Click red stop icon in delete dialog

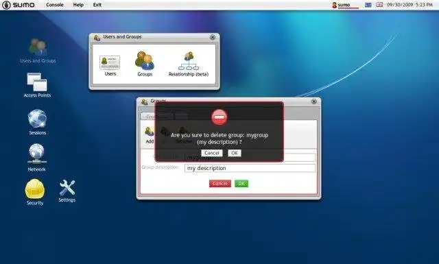tap(219, 117)
